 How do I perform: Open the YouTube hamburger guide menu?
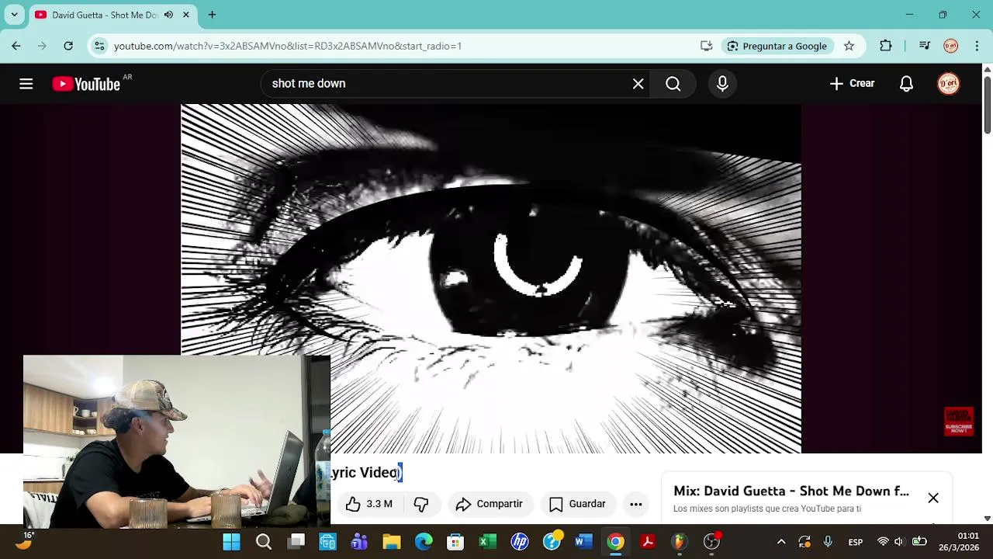(x=26, y=84)
